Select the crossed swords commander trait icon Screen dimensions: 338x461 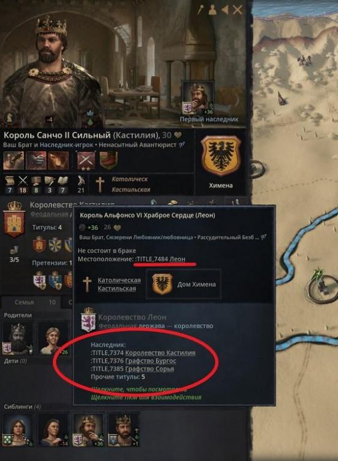tap(86, 161)
